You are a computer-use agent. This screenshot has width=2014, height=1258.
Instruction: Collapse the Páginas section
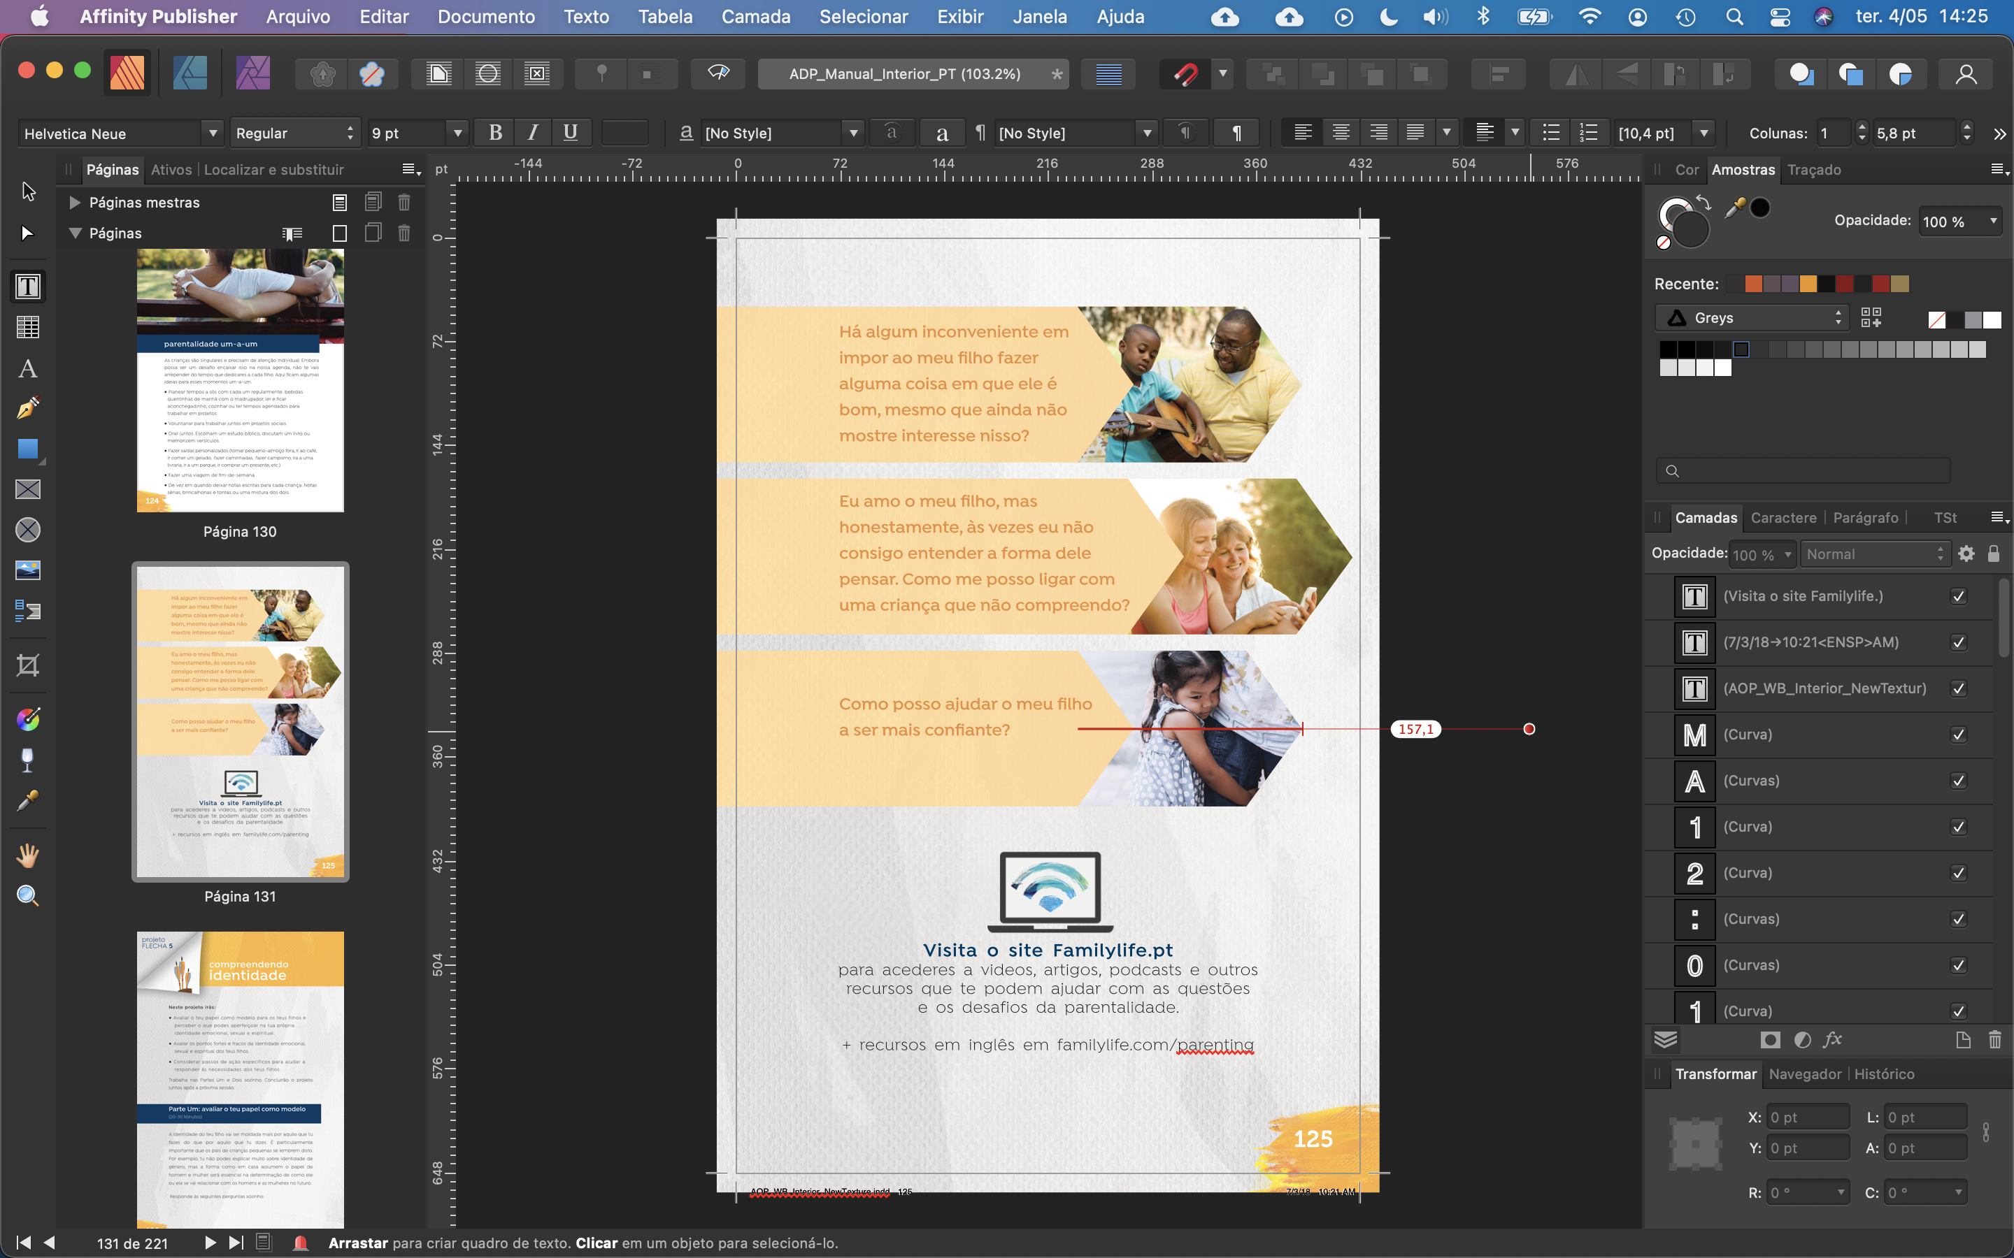[x=75, y=233]
